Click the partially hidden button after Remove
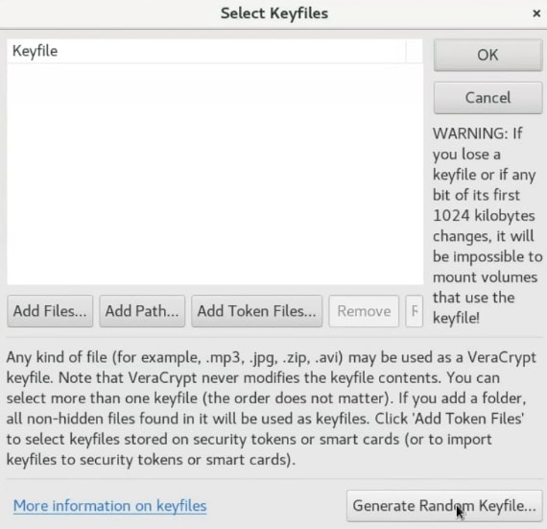This screenshot has width=547, height=529. point(414,311)
